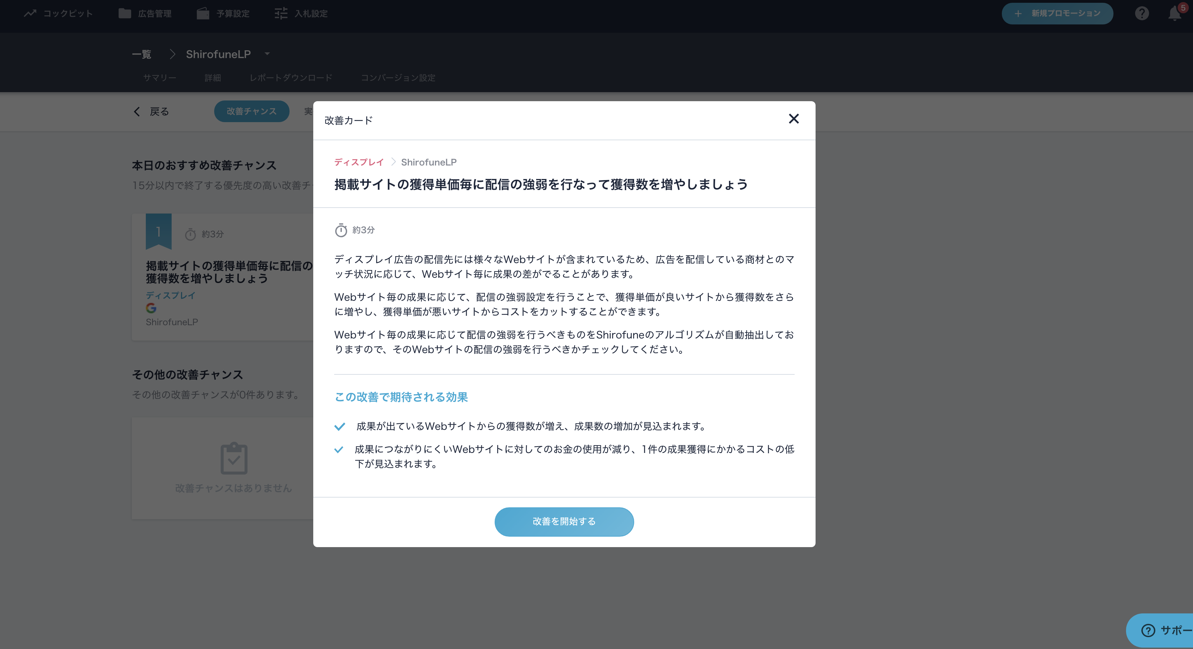Viewport: 1193px width, 649px height.
Task: Click the 一覧 breadcrumb link
Action: pos(141,54)
